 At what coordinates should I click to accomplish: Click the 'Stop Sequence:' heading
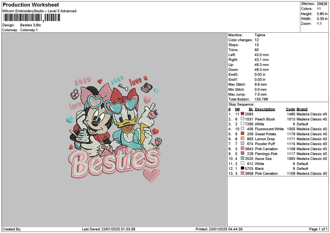click(x=241, y=104)
